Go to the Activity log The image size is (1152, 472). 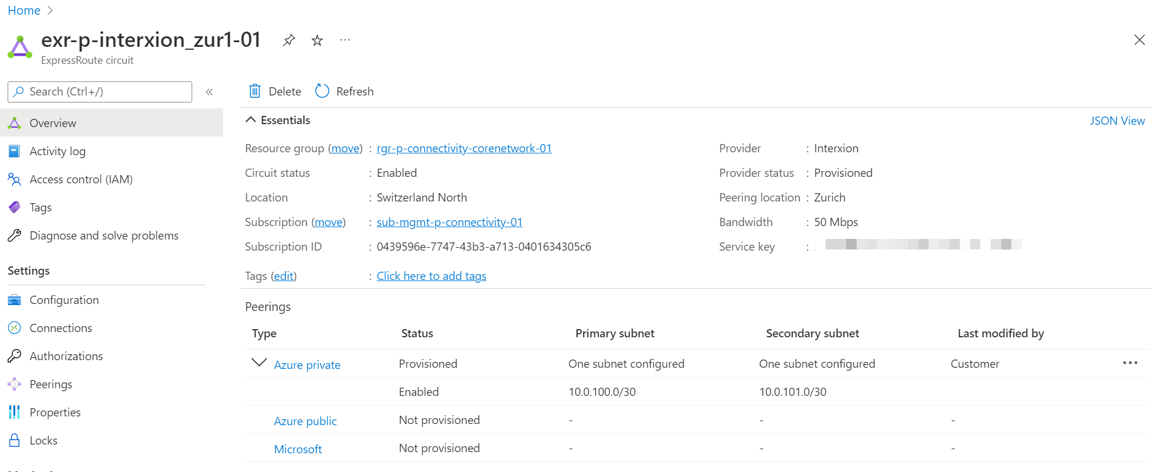click(x=57, y=151)
